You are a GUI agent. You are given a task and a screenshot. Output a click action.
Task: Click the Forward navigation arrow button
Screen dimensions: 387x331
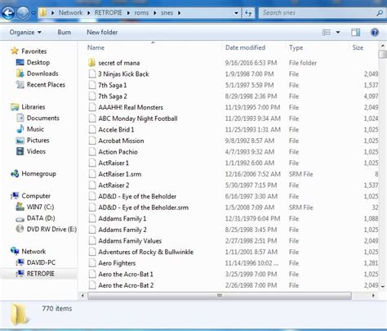point(23,13)
